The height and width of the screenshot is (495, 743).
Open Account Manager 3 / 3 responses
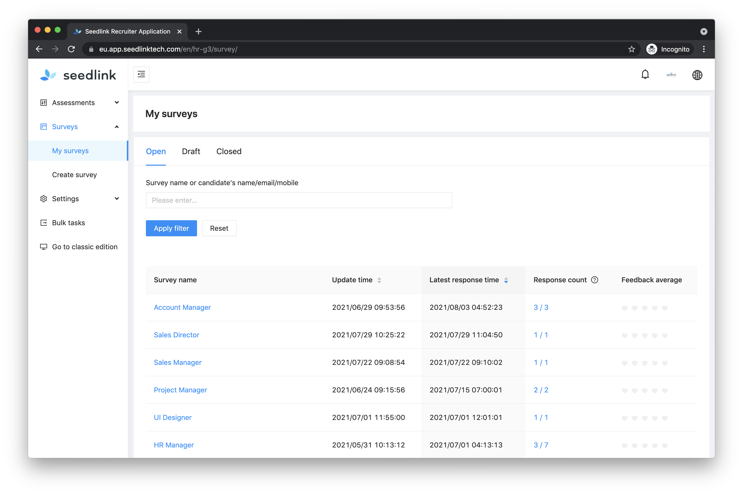click(541, 307)
